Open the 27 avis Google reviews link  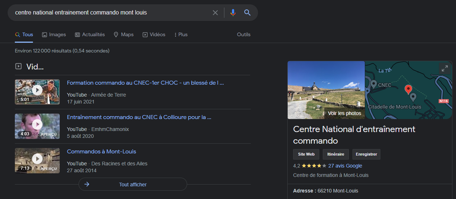(x=345, y=166)
